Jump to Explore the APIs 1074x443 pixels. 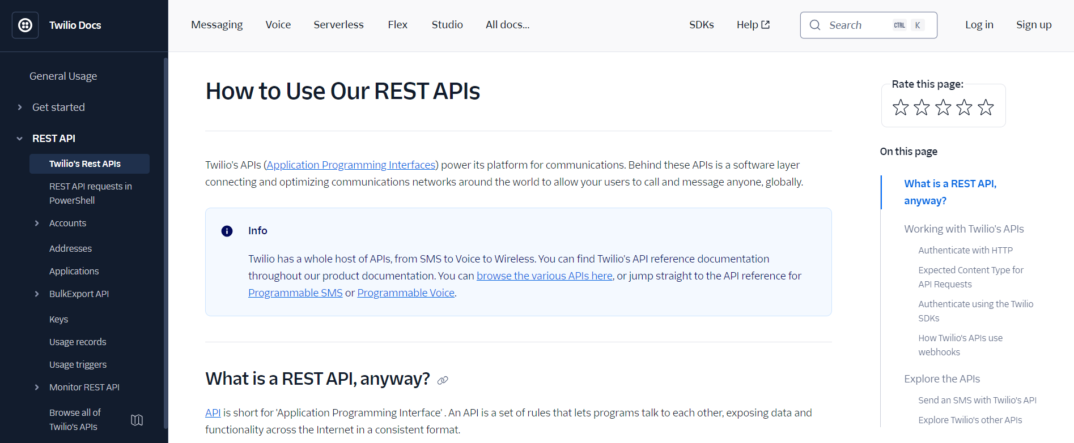click(x=942, y=379)
